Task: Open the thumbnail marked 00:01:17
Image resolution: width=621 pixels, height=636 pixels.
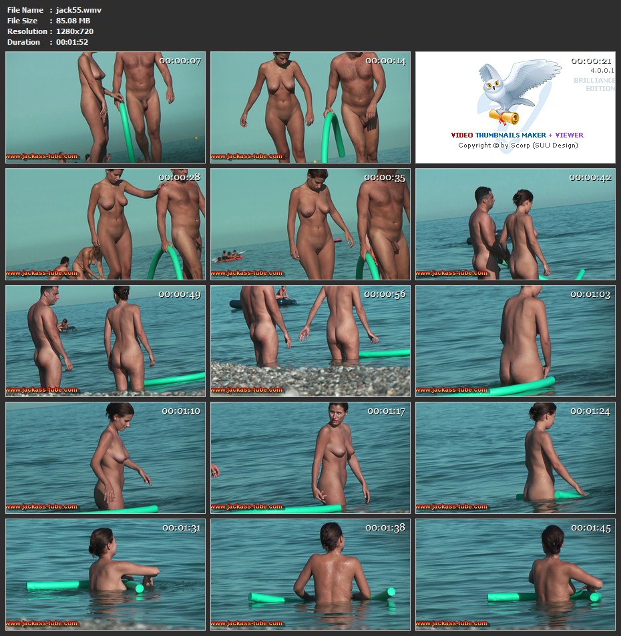Action: (310, 458)
